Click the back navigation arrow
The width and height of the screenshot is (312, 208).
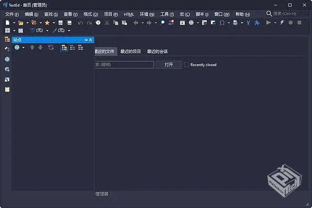click(136, 23)
